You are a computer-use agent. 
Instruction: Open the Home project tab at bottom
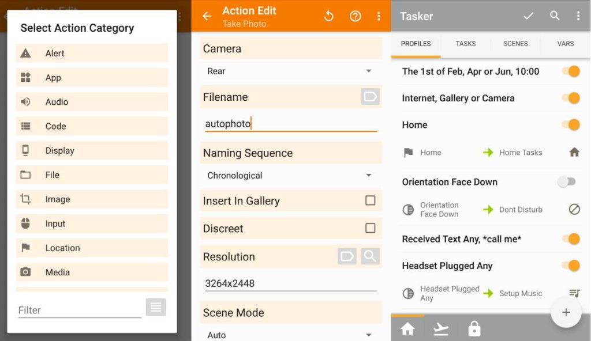(407, 329)
